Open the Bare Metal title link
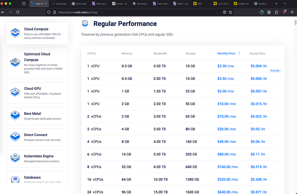Viewport: 297px width, 194px height. pos(32,113)
